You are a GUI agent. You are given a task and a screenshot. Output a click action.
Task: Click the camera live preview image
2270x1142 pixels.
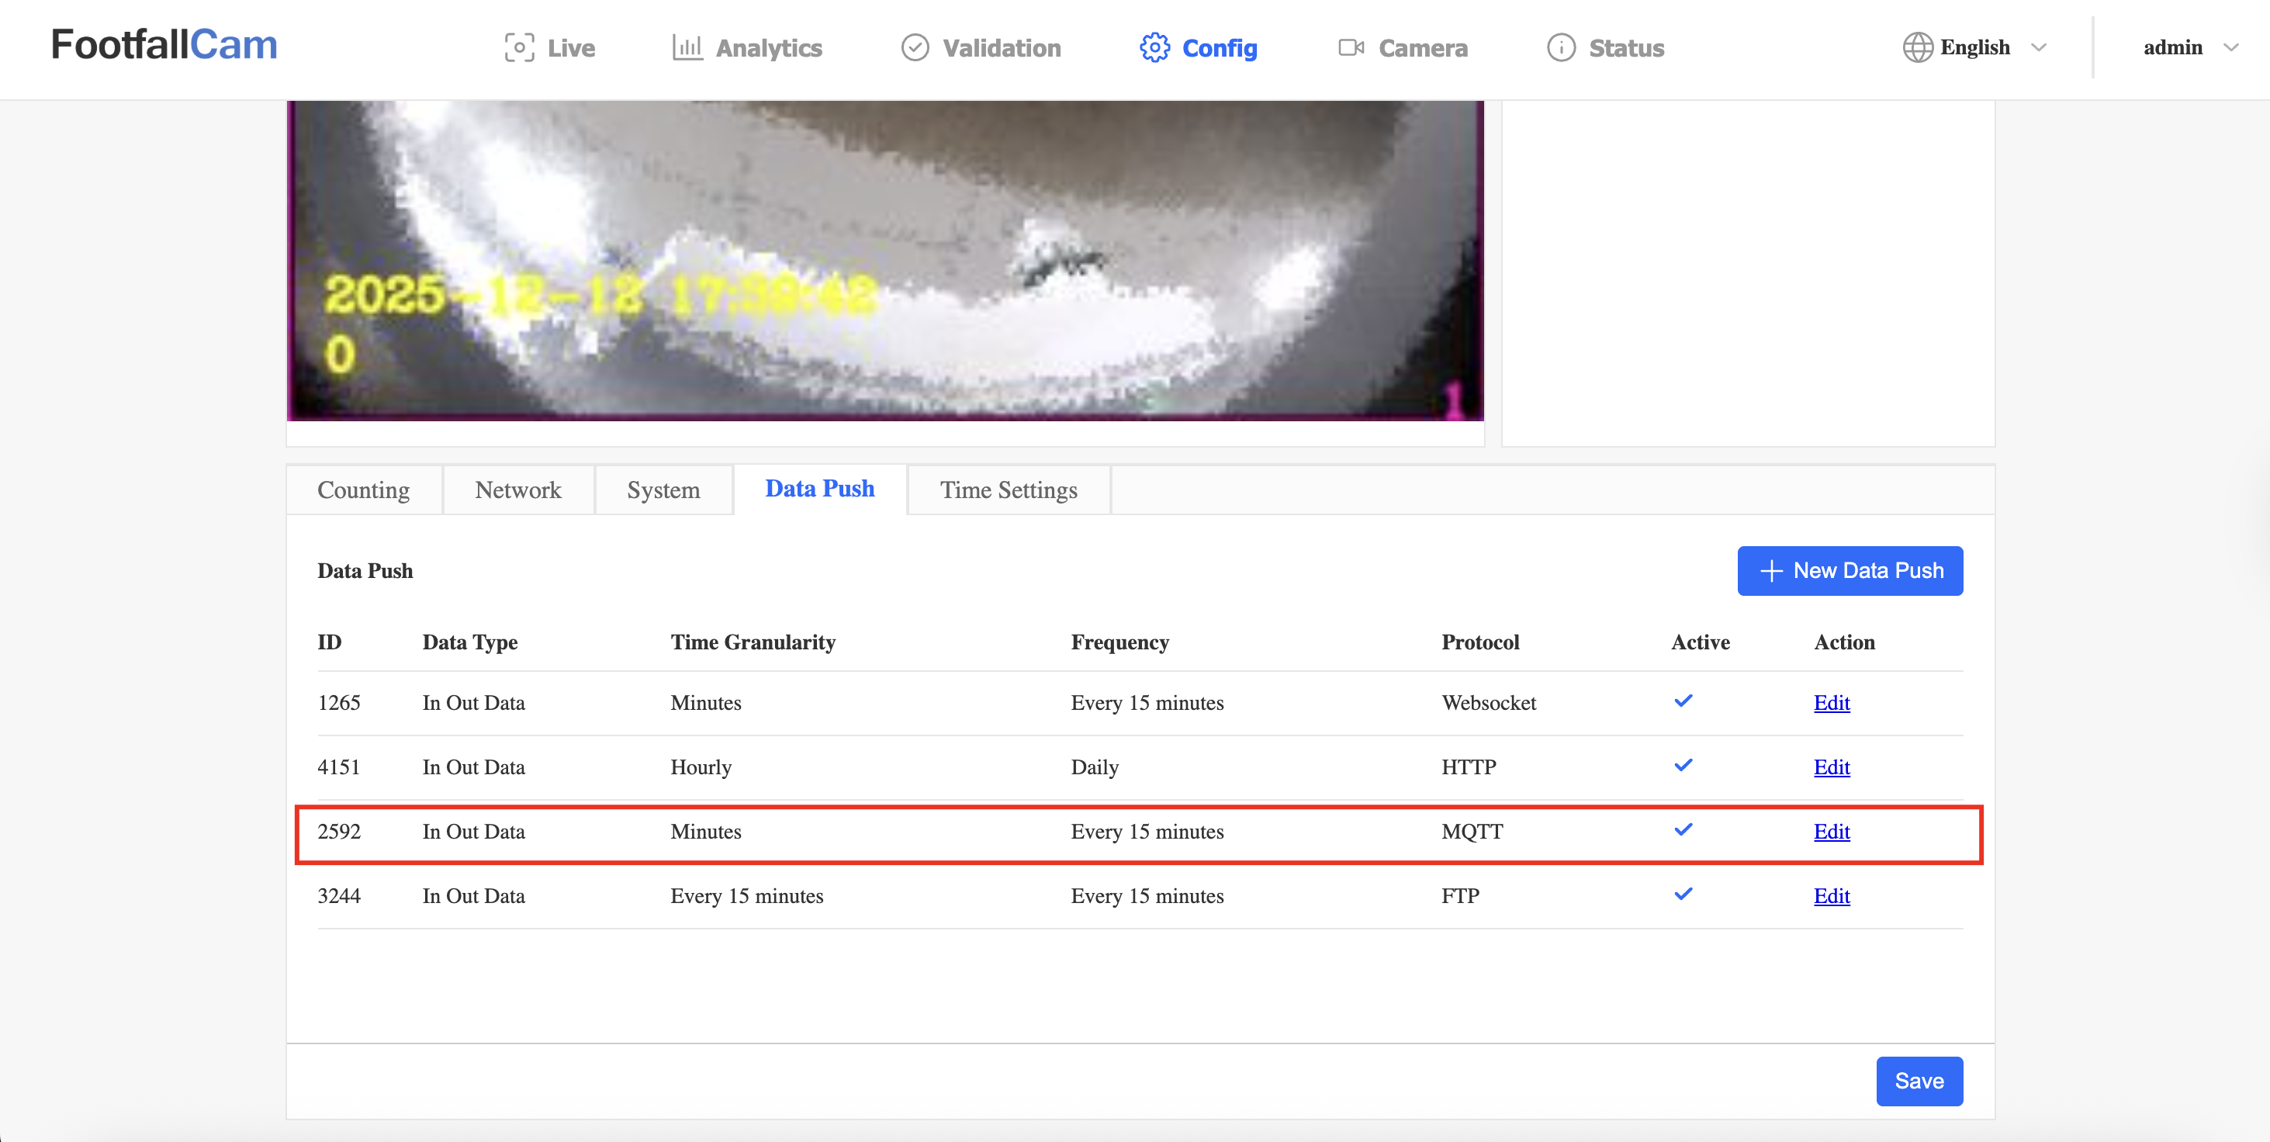point(884,261)
